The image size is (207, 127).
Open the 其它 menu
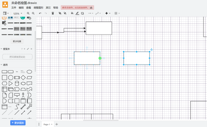(x=48, y=8)
